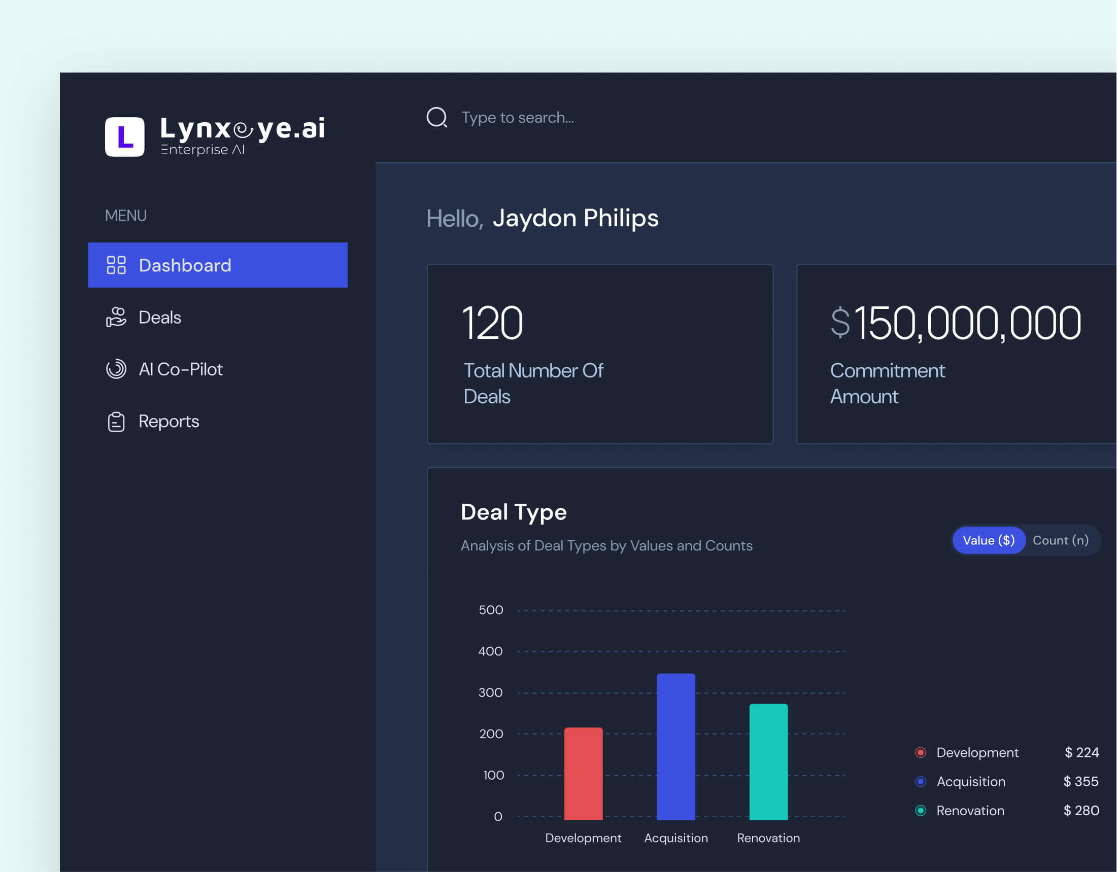Select the Dashboard grid icon
1117x872 pixels.
(x=117, y=265)
